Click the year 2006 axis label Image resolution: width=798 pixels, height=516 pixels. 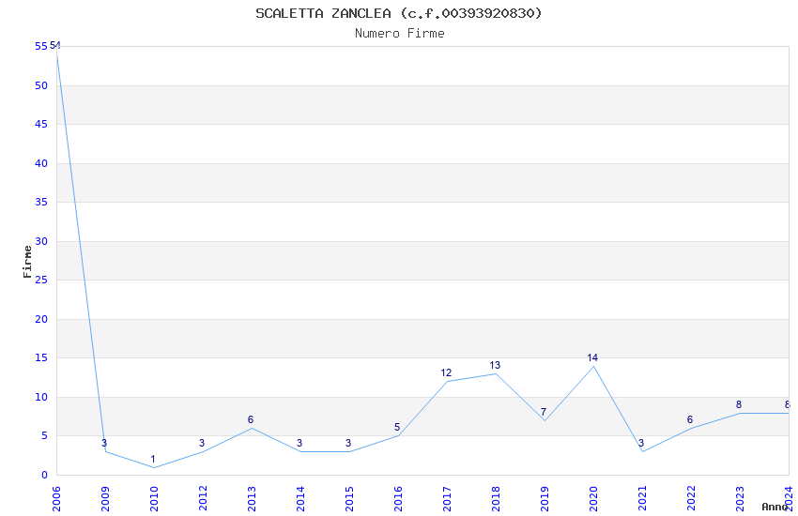click(x=56, y=499)
